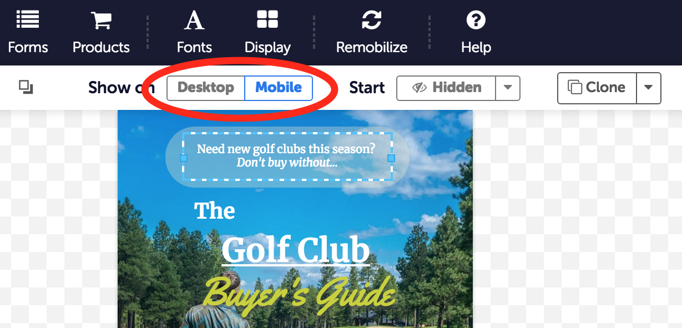The width and height of the screenshot is (682, 328).
Task: Open the Help question mark icon
Action: point(476,20)
